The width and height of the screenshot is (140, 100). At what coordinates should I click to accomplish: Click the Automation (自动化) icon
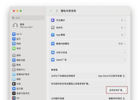53,27
